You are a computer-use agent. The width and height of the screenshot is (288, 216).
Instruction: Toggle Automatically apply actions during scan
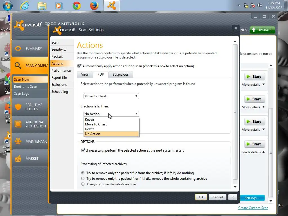(x=79, y=66)
